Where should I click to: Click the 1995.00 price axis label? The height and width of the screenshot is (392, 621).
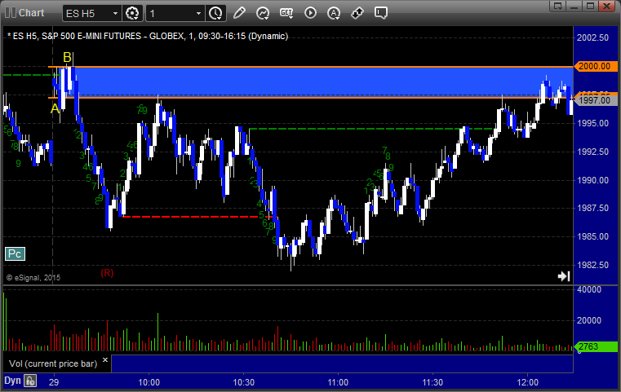[x=593, y=123]
